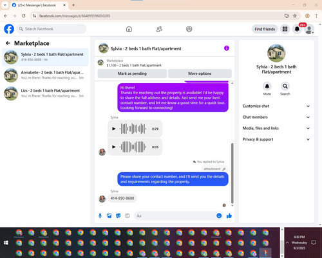322x258 pixels.
Task: Open the notifications bell with 20+ badge
Action: [x=297, y=29]
